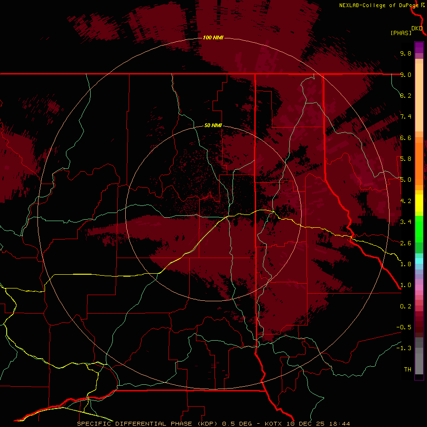The height and width of the screenshot is (427, 427).
Task: Click the 0.2 value on the scale
Action: point(406,306)
